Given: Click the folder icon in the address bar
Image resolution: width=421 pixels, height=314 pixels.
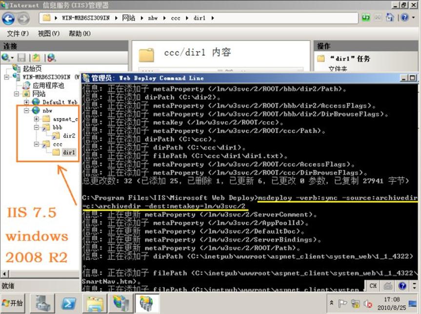Looking at the screenshot, I should [x=47, y=18].
